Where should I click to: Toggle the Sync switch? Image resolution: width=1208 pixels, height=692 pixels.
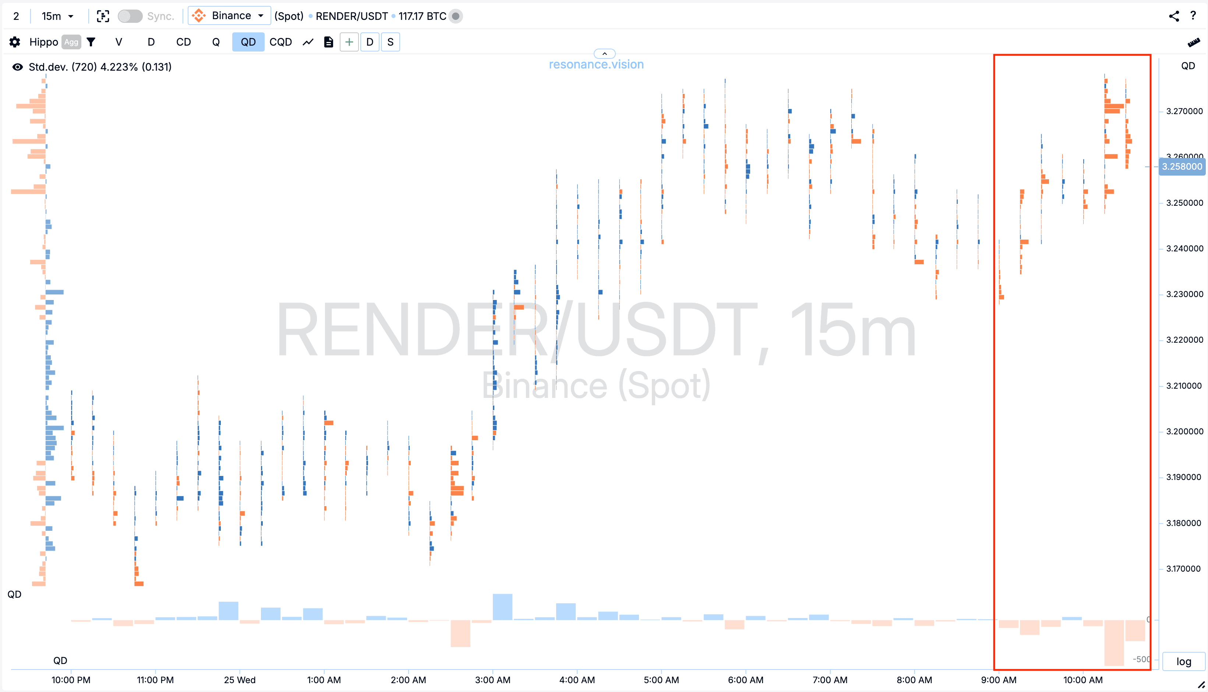pyautogui.click(x=130, y=16)
